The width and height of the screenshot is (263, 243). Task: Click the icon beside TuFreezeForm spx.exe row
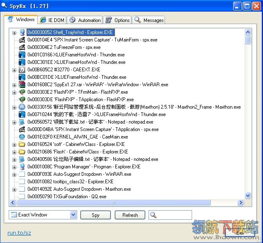tap(22, 47)
